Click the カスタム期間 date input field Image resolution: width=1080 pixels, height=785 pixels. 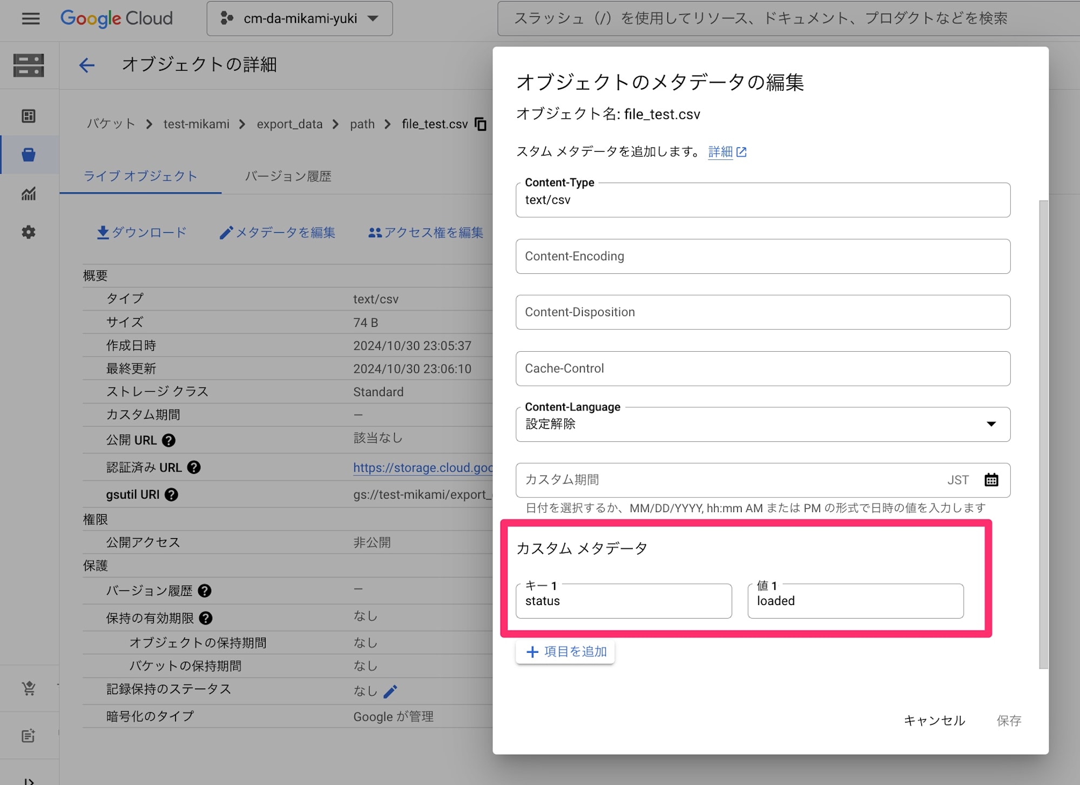tap(738, 480)
